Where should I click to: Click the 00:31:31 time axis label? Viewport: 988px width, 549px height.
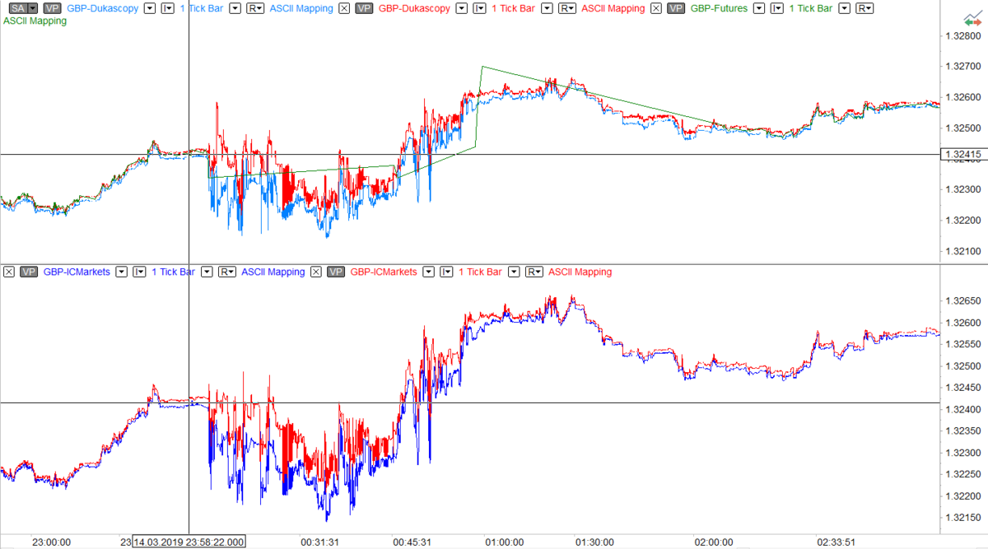pos(320,542)
